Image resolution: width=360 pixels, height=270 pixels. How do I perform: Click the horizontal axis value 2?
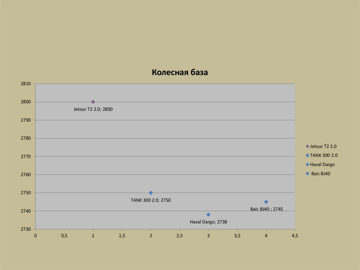pyautogui.click(x=150, y=236)
